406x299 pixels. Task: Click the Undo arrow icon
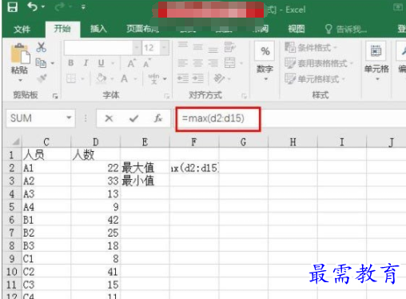click(x=32, y=6)
